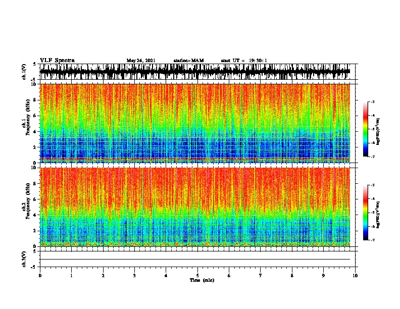Click the time axis tick label "4"
Image resolution: width=400 pixels, height=309 pixels.
(166, 276)
